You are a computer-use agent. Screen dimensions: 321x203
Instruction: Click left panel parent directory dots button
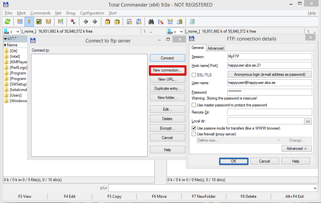[151, 31]
